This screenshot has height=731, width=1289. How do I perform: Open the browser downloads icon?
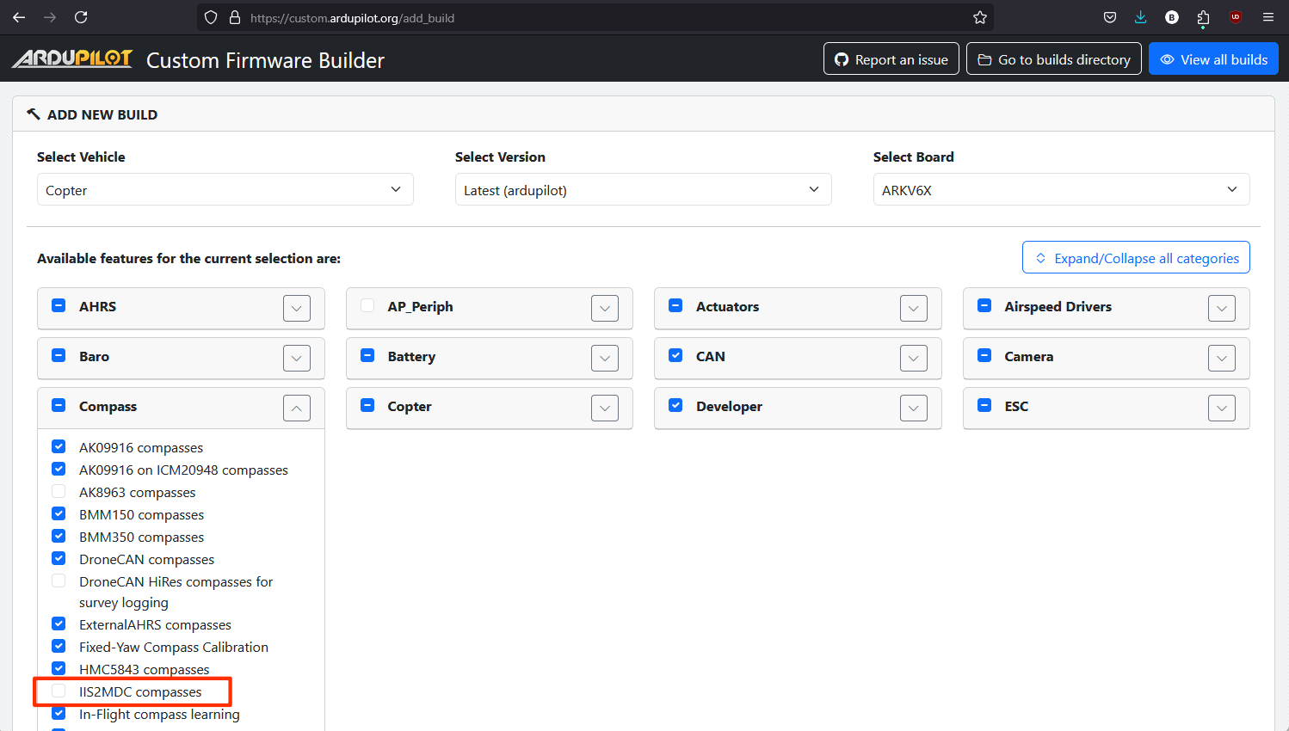[x=1141, y=17]
